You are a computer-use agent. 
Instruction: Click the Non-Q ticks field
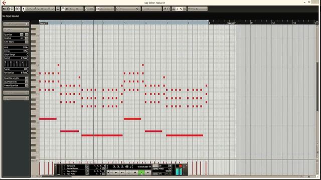[x=16, y=58]
